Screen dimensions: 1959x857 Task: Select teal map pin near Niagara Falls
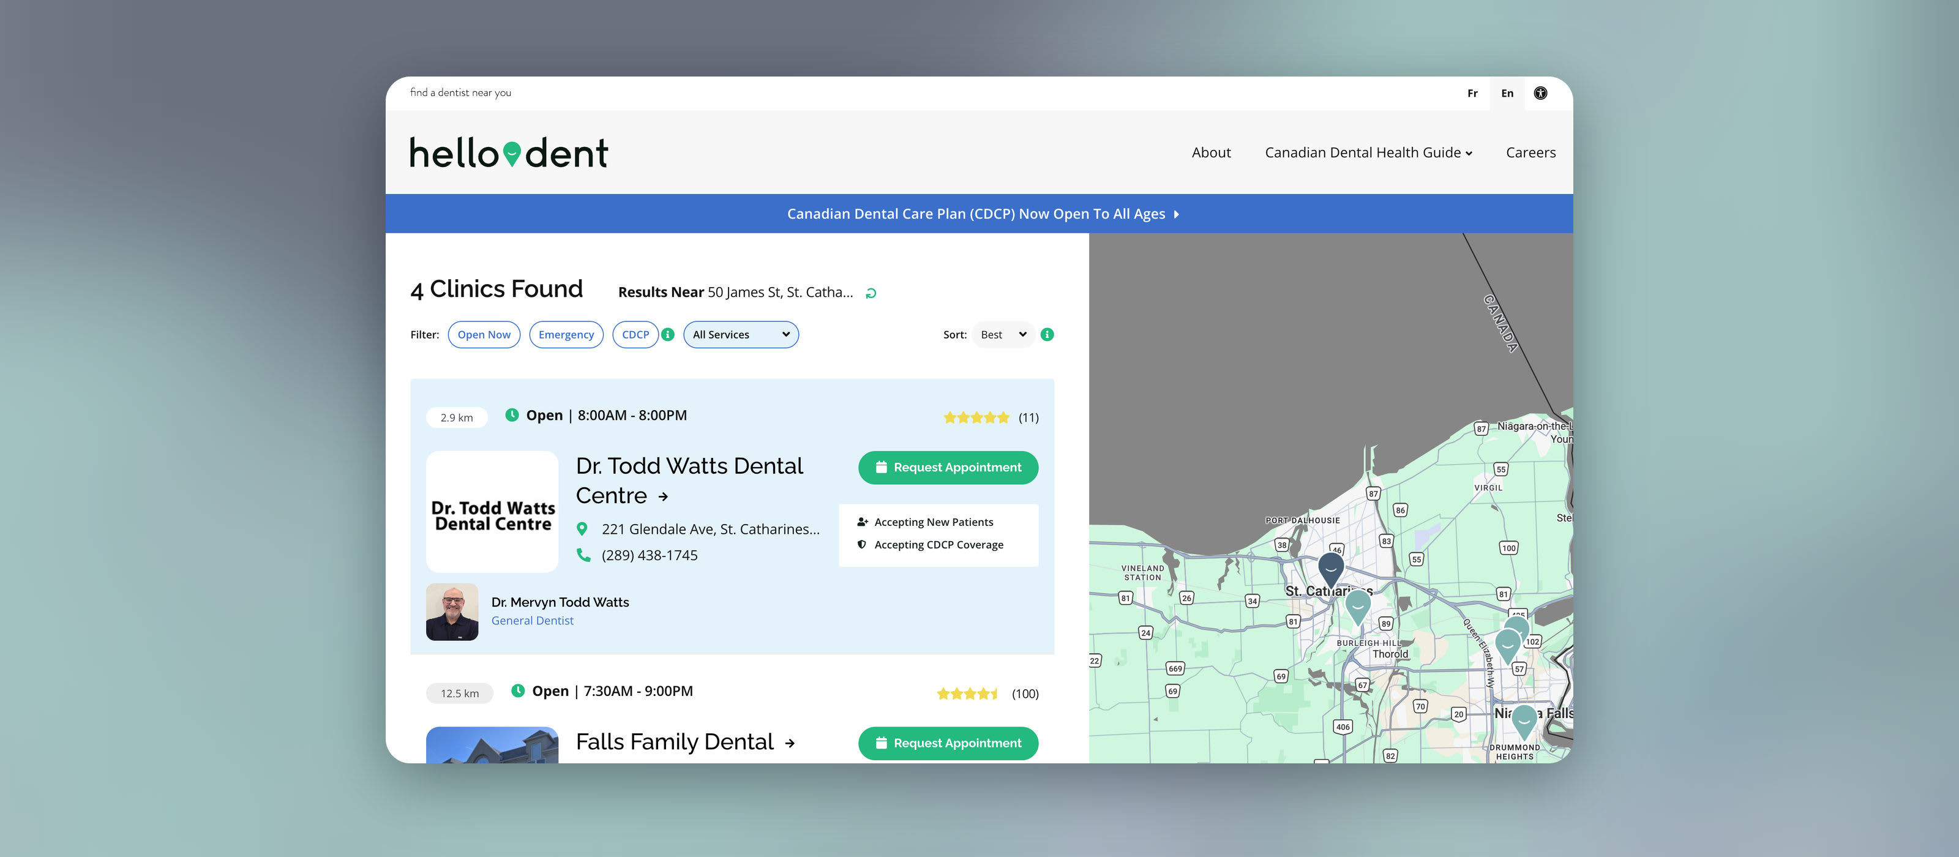[1523, 721]
